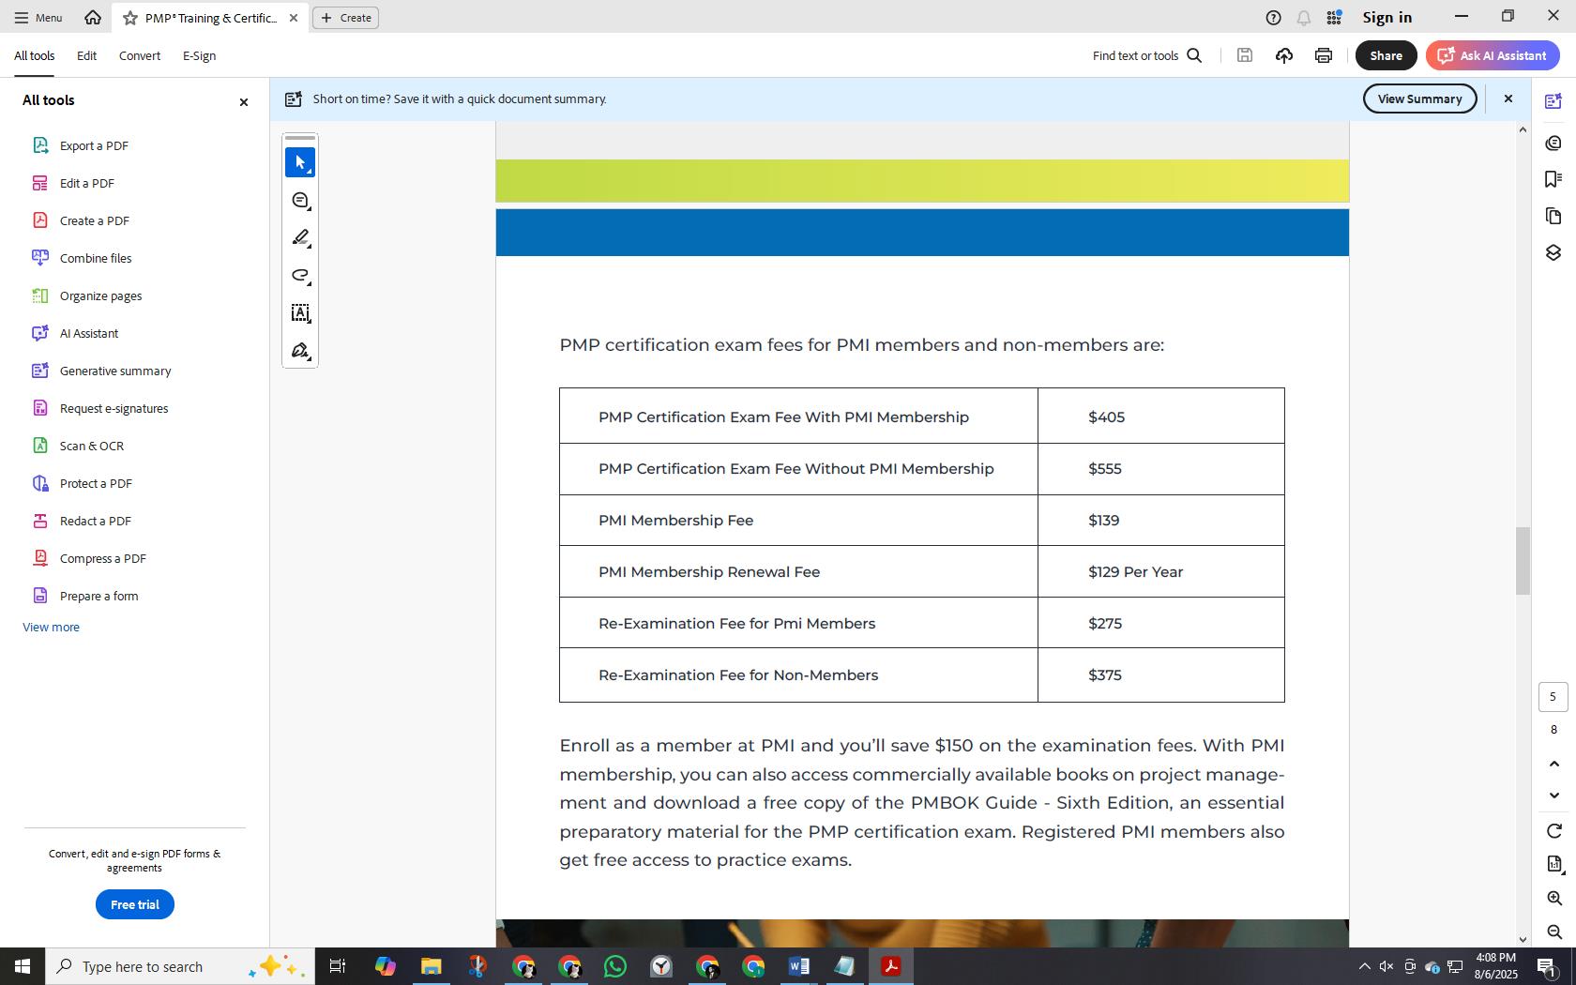Screen dimensions: 1576x985
Task: Go to previous page arrow
Action: pos(1553,764)
